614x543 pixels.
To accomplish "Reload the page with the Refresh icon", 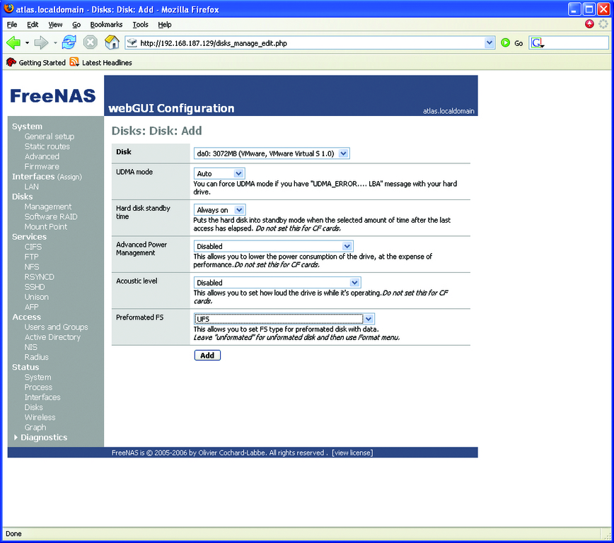I will point(69,43).
